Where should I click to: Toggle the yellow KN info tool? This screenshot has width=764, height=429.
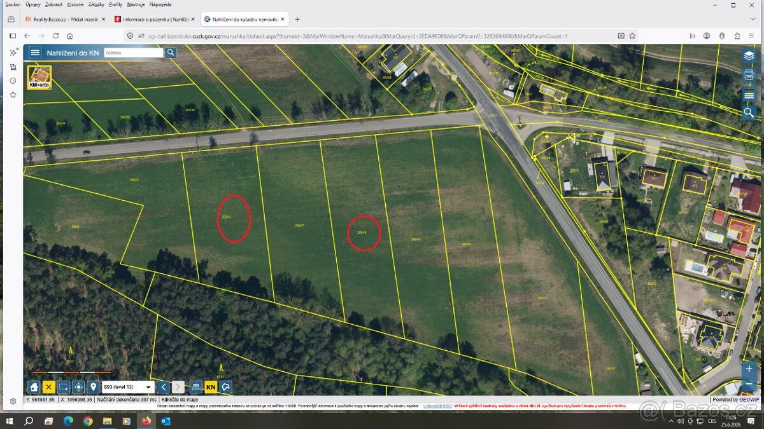[x=211, y=386]
